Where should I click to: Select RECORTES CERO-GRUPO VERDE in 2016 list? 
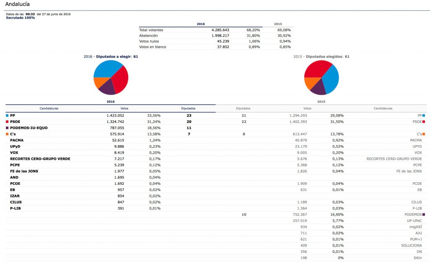(x=40, y=159)
